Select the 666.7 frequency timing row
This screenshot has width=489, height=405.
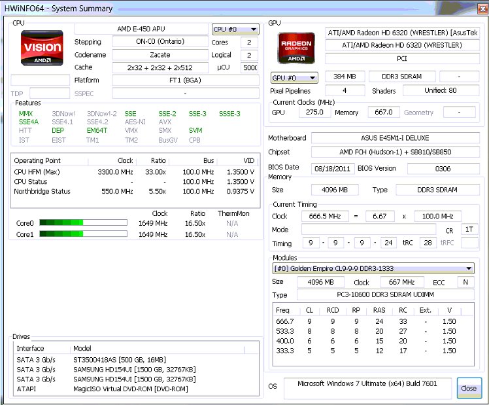point(373,321)
